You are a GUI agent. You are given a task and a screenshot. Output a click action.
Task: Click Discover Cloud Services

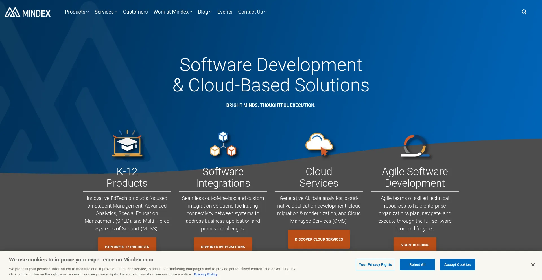click(319, 239)
